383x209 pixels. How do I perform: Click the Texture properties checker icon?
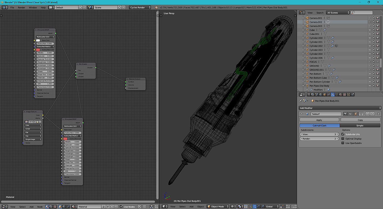point(345,95)
